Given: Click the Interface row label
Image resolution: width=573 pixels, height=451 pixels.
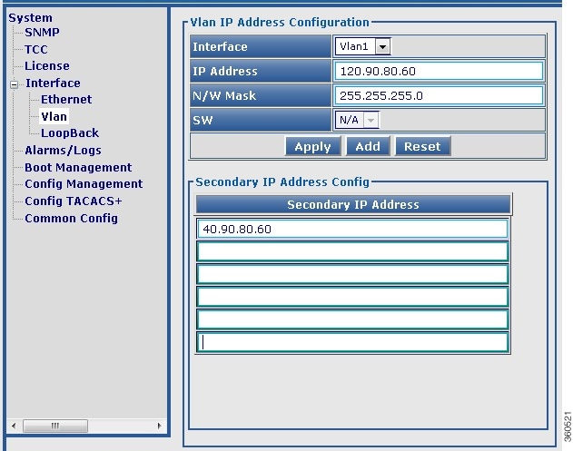Looking at the screenshot, I should [x=261, y=46].
